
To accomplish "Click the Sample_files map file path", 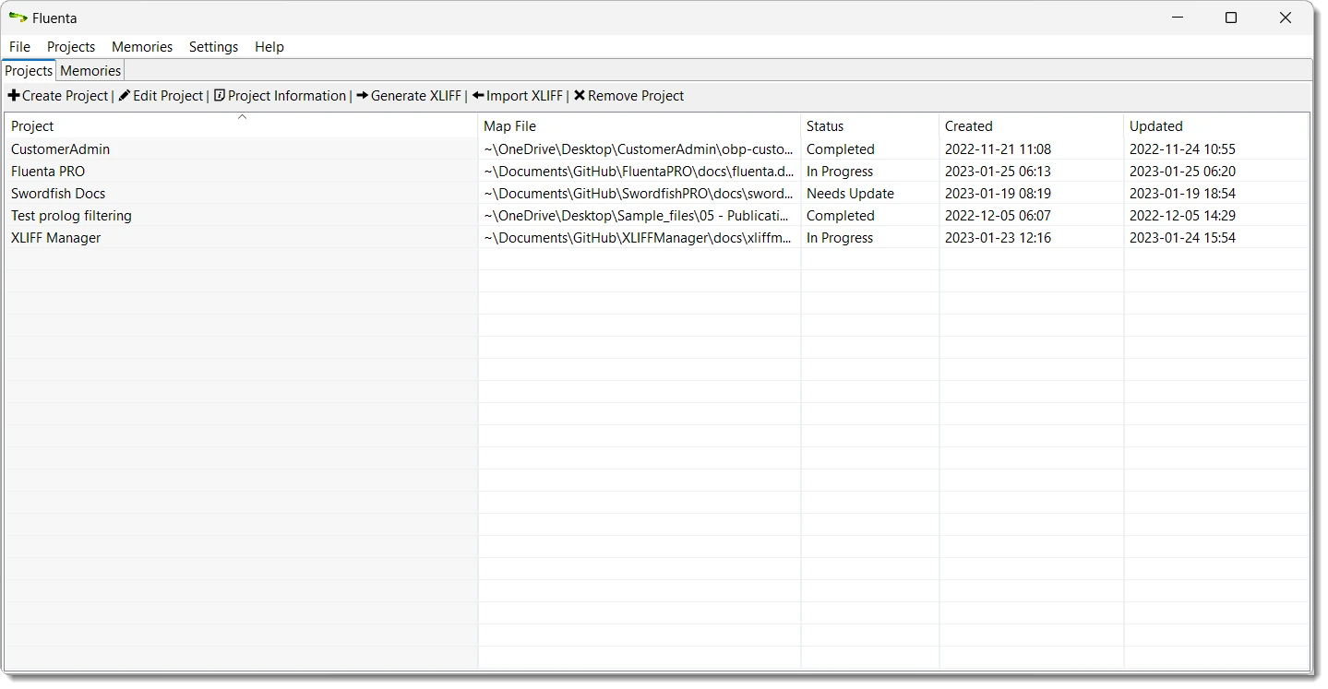I will click(x=639, y=216).
